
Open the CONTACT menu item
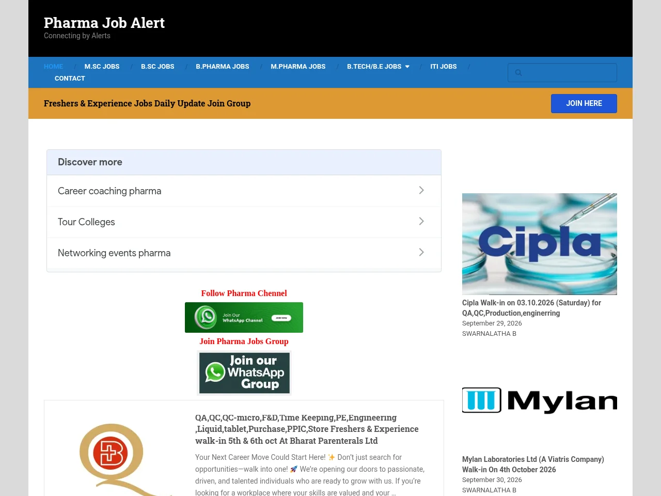point(70,79)
